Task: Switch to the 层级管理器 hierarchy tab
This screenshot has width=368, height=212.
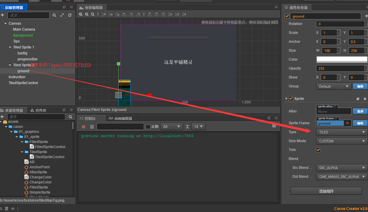Action: tap(14, 7)
